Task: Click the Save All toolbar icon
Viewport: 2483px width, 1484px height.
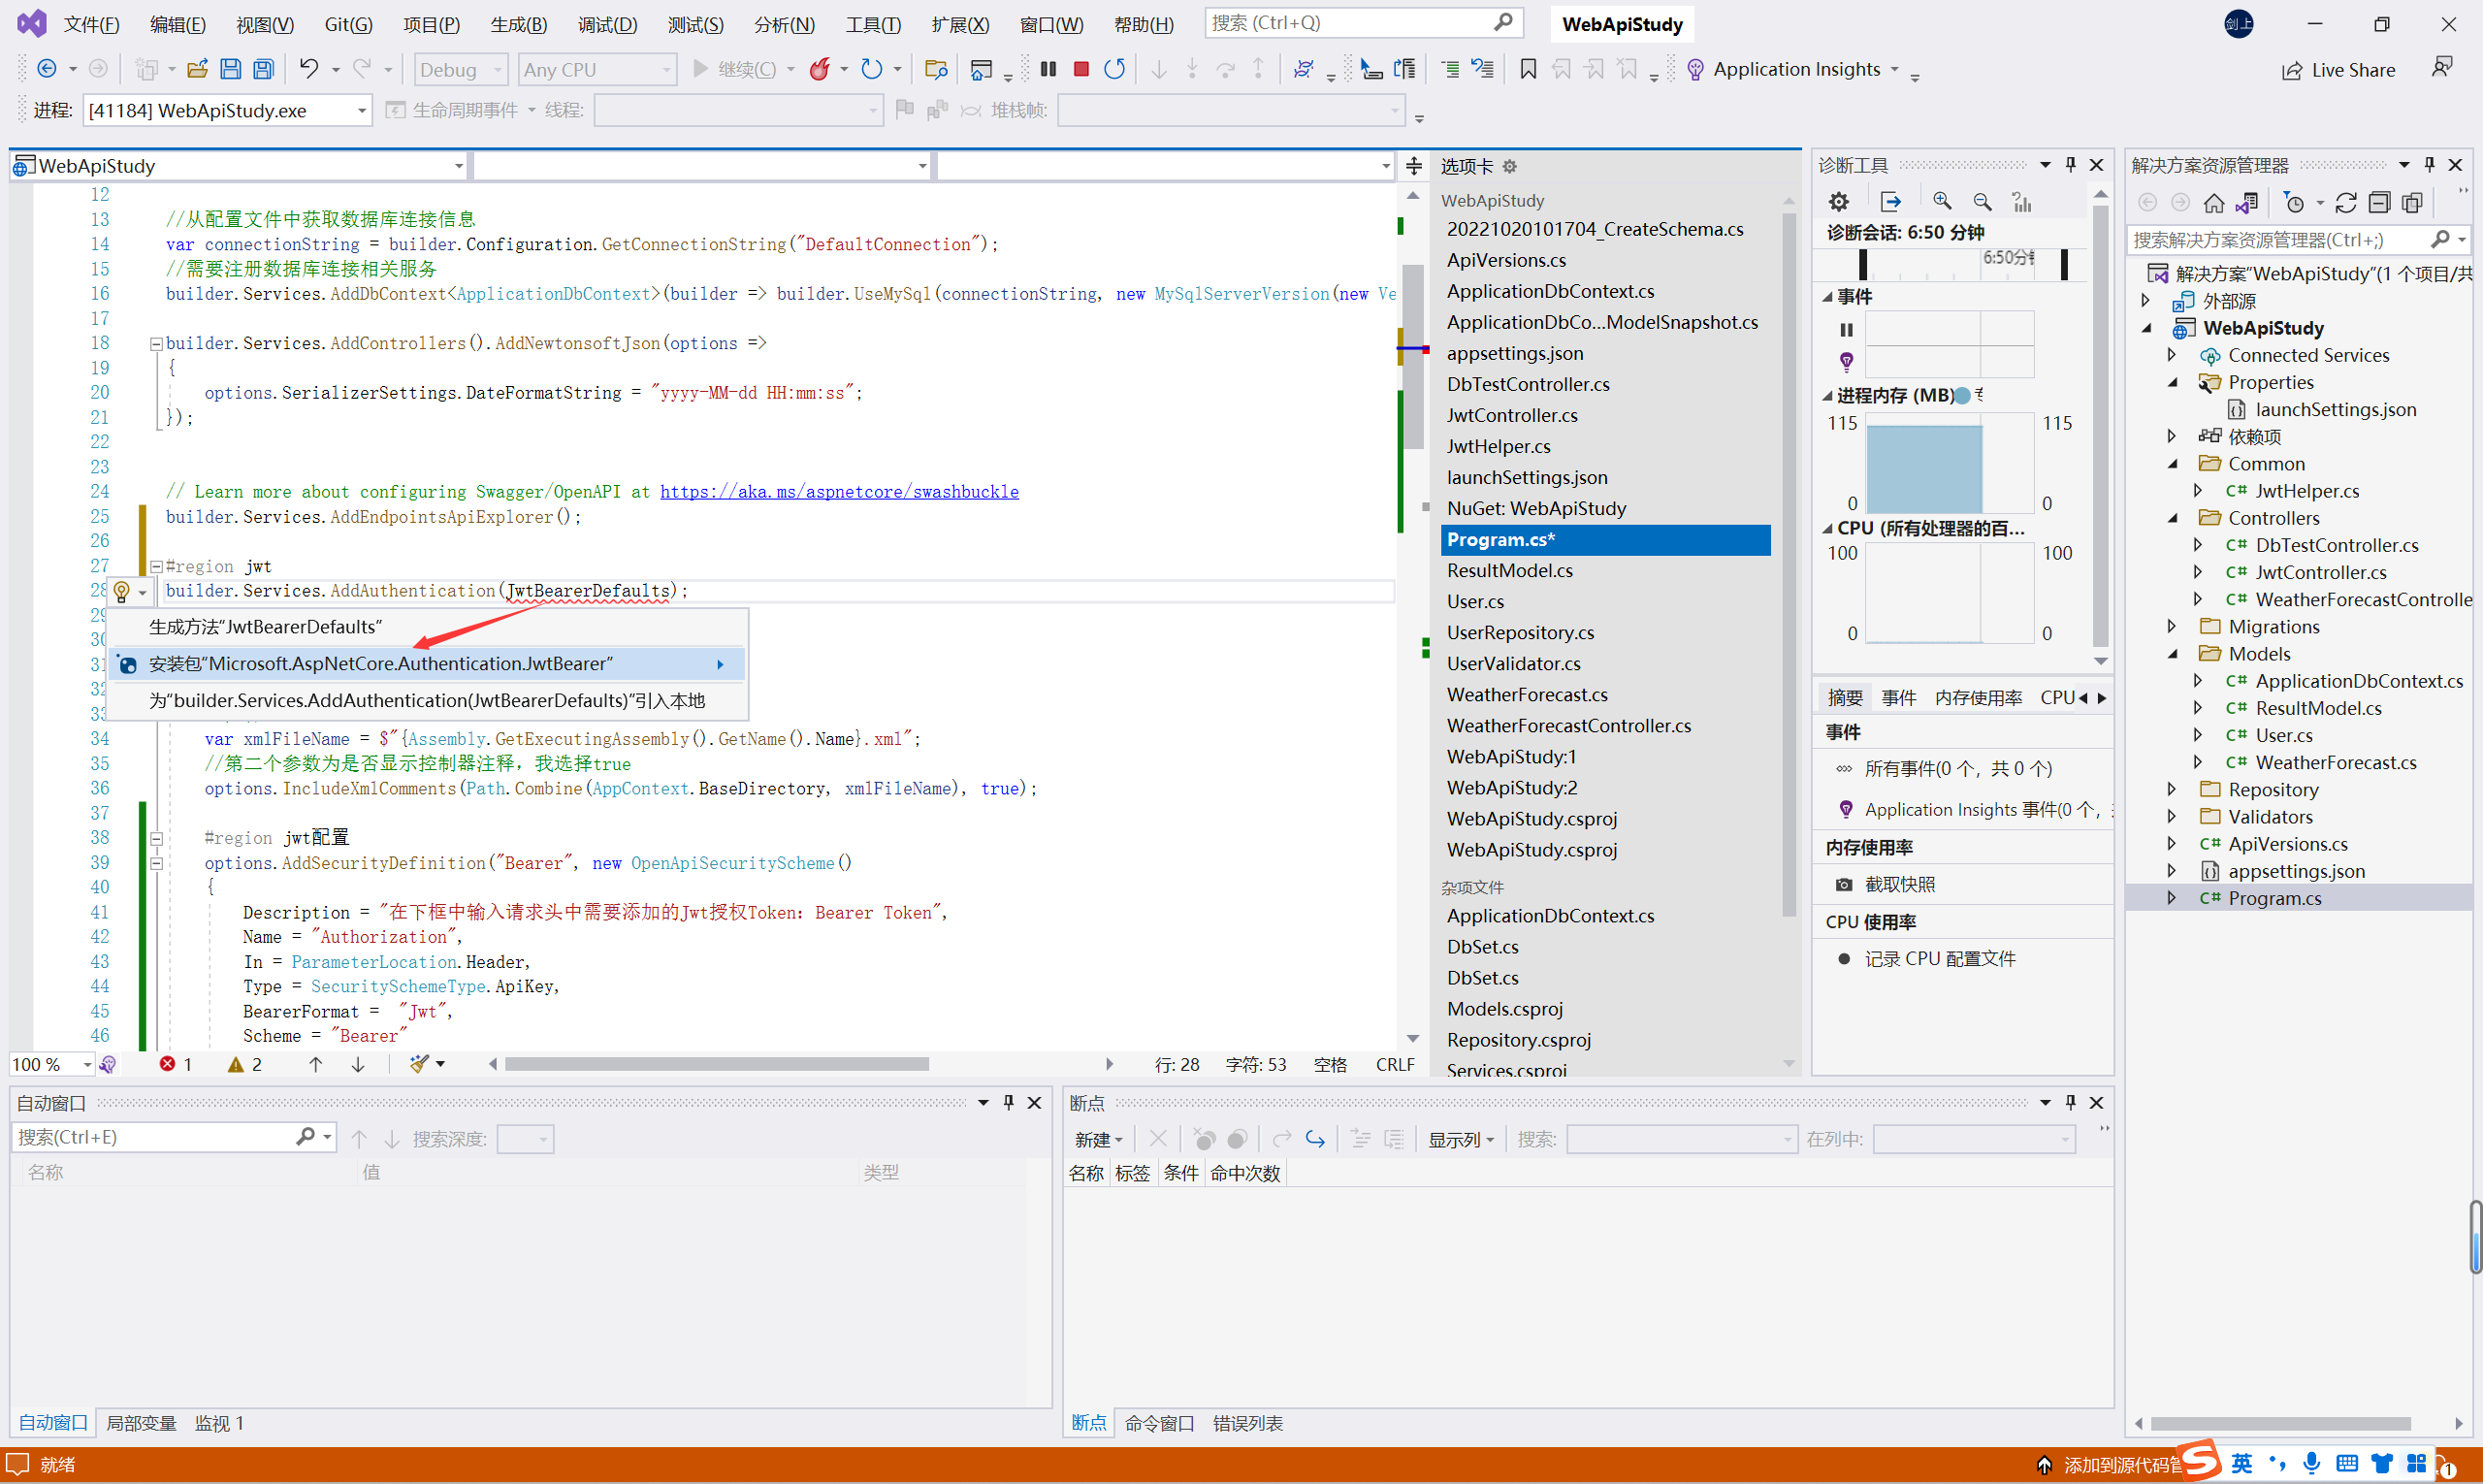Action: pos(263,69)
